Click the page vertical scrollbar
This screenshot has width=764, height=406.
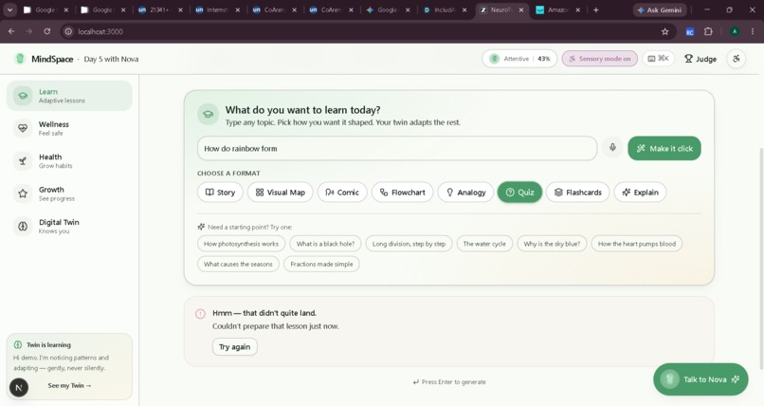[x=760, y=258]
